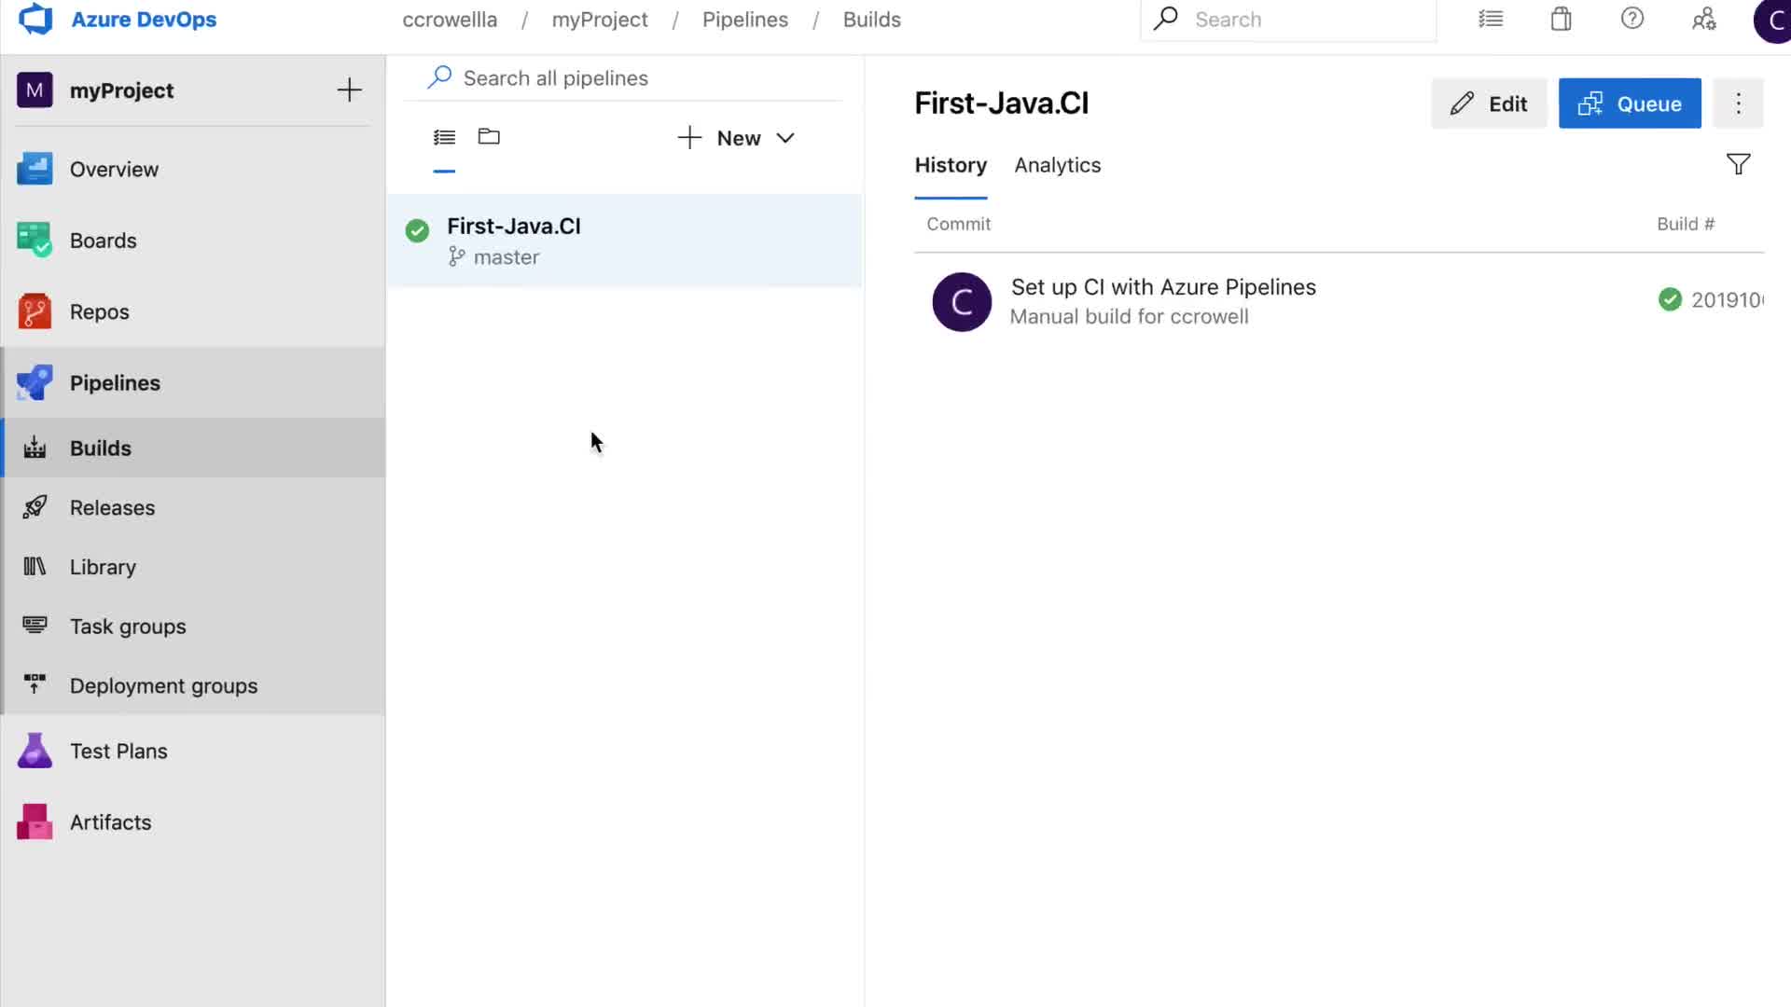Open the Repos section in sidebar
This screenshot has width=1791, height=1007.
coord(100,311)
